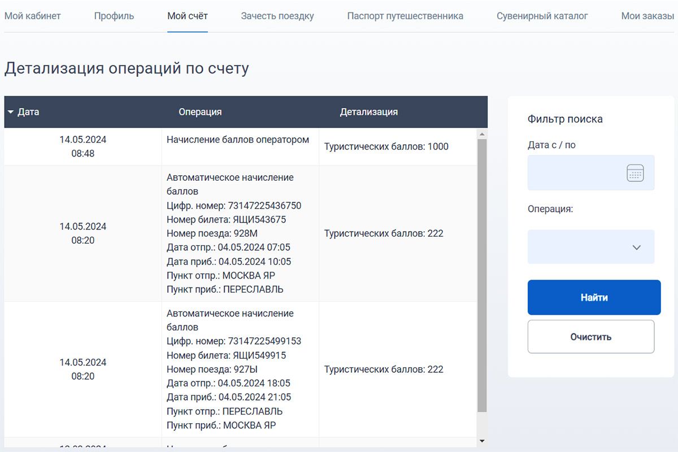
Task: Switch to Мои заказы tab
Action: tap(647, 16)
